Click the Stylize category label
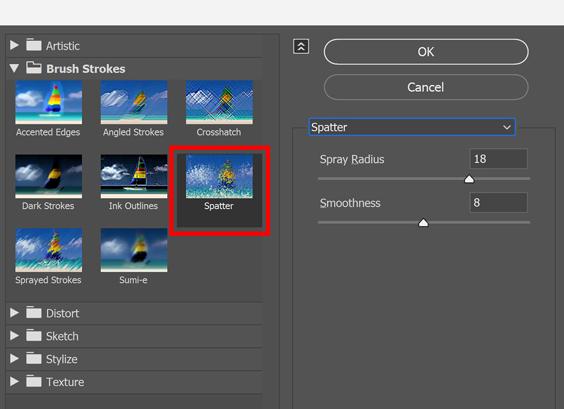564x409 pixels. (62, 359)
